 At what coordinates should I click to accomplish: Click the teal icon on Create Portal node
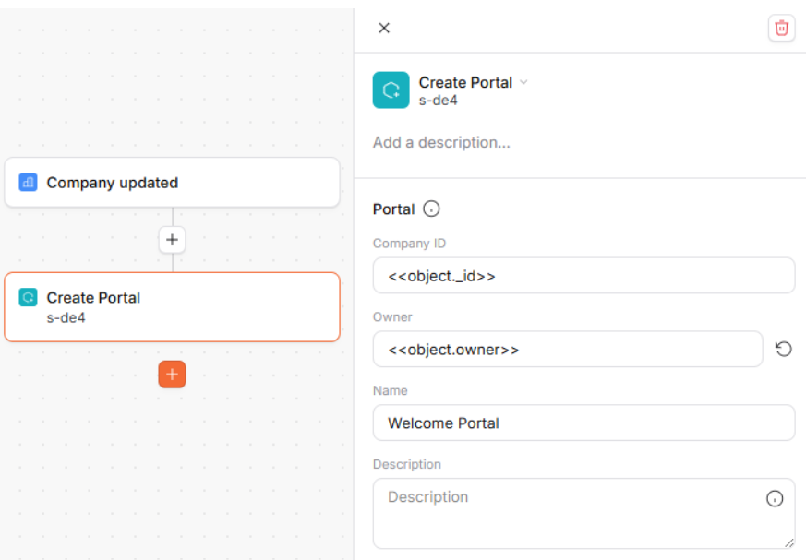click(28, 297)
